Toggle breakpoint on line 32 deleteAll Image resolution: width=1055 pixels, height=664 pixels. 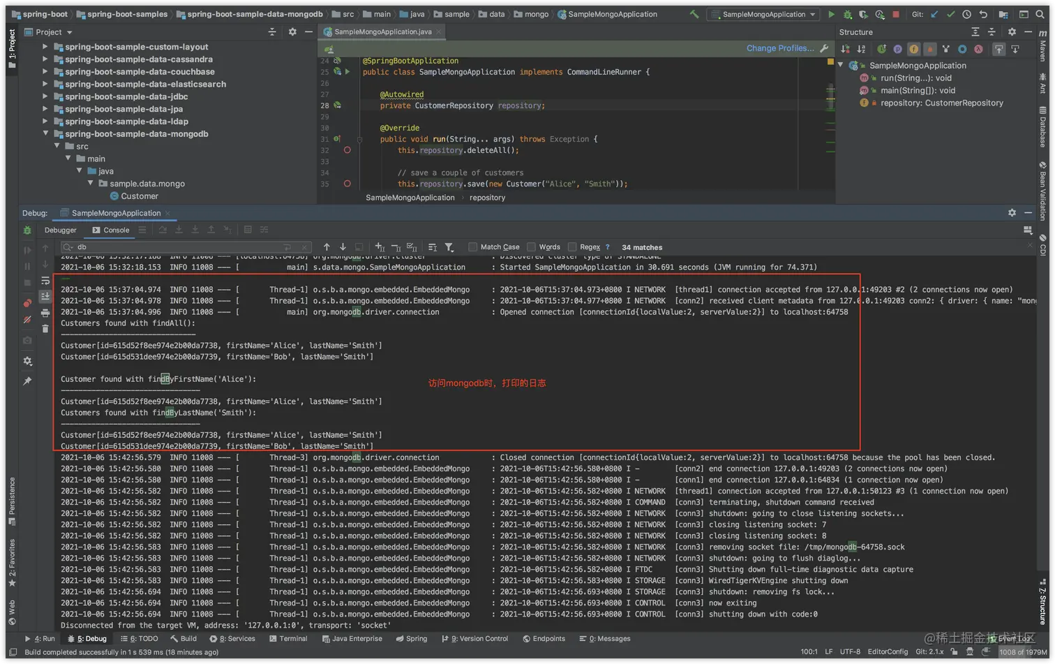pos(347,150)
